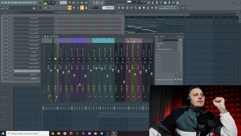Click the stamp icon beside the link icon
Screen dimensions: 241x136
[x=86, y=8]
